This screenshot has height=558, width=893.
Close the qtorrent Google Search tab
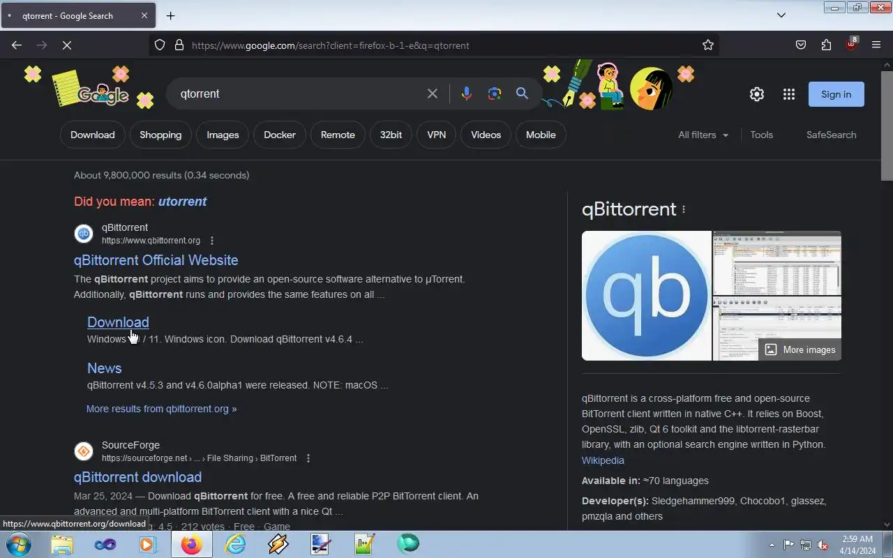(x=144, y=15)
